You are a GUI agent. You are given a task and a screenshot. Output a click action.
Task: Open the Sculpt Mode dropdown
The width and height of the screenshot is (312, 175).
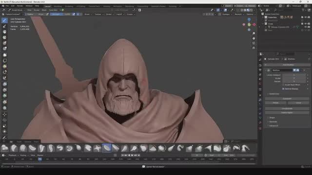pos(17,10)
